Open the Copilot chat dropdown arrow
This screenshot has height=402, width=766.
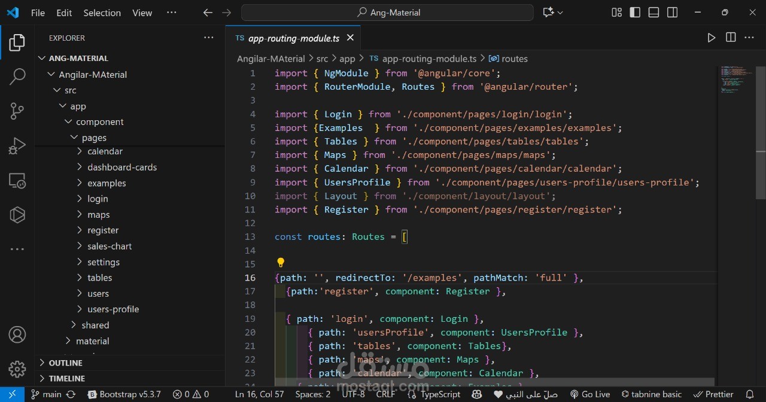pos(560,13)
